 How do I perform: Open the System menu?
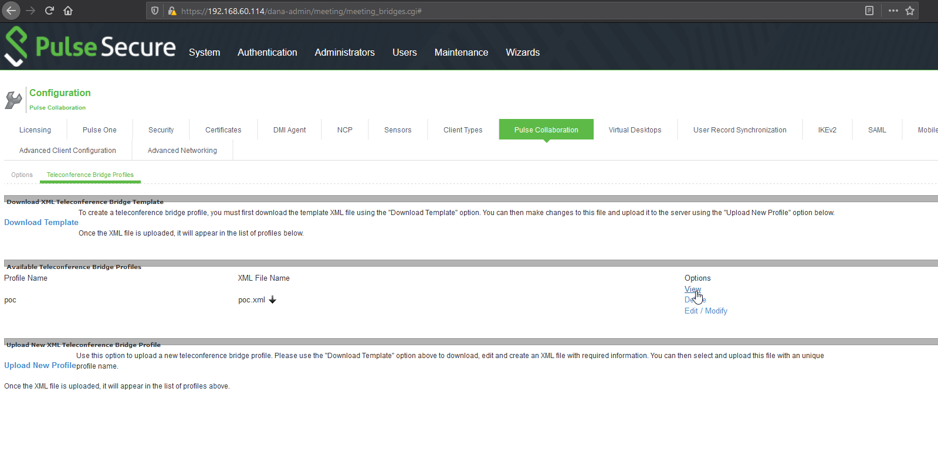click(x=204, y=52)
